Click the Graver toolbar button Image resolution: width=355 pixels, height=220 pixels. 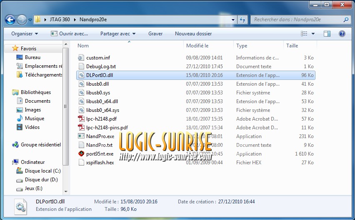155,34
